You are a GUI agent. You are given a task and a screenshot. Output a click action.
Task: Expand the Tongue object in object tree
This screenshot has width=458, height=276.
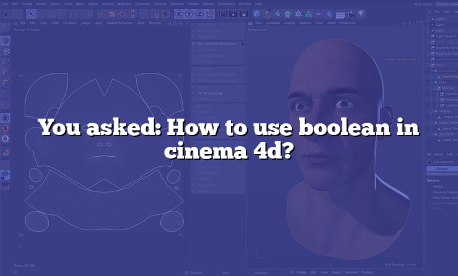pyautogui.click(x=430, y=111)
